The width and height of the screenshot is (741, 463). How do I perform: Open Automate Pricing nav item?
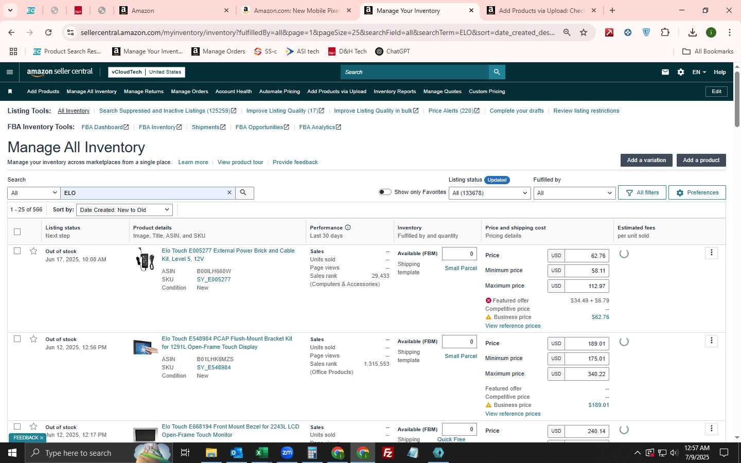point(279,92)
